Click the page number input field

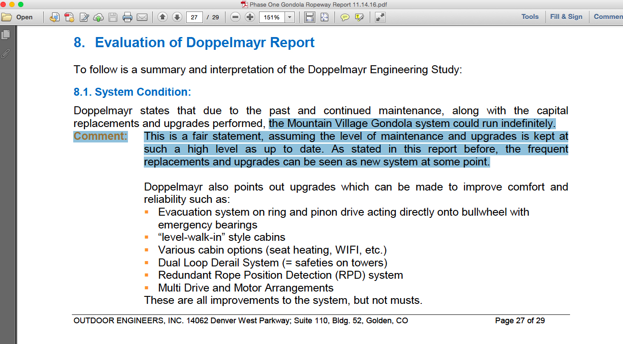click(x=194, y=17)
